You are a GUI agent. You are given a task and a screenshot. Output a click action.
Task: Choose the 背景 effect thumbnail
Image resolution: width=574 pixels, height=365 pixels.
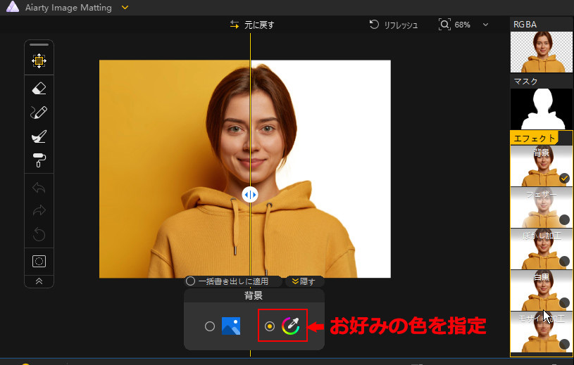click(542, 166)
